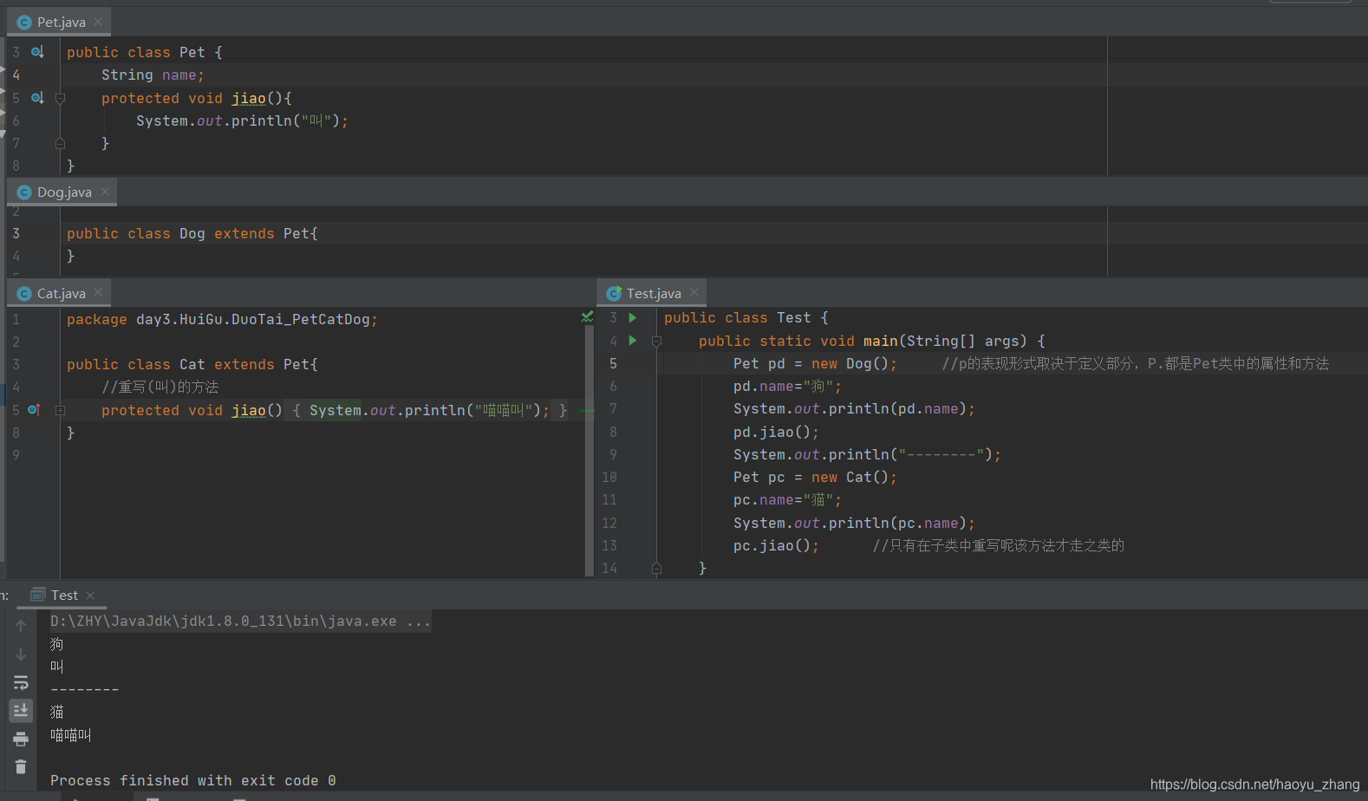This screenshot has height=801, width=1368.
Task: Toggle scroll-to-end in the run console
Action: [x=21, y=711]
